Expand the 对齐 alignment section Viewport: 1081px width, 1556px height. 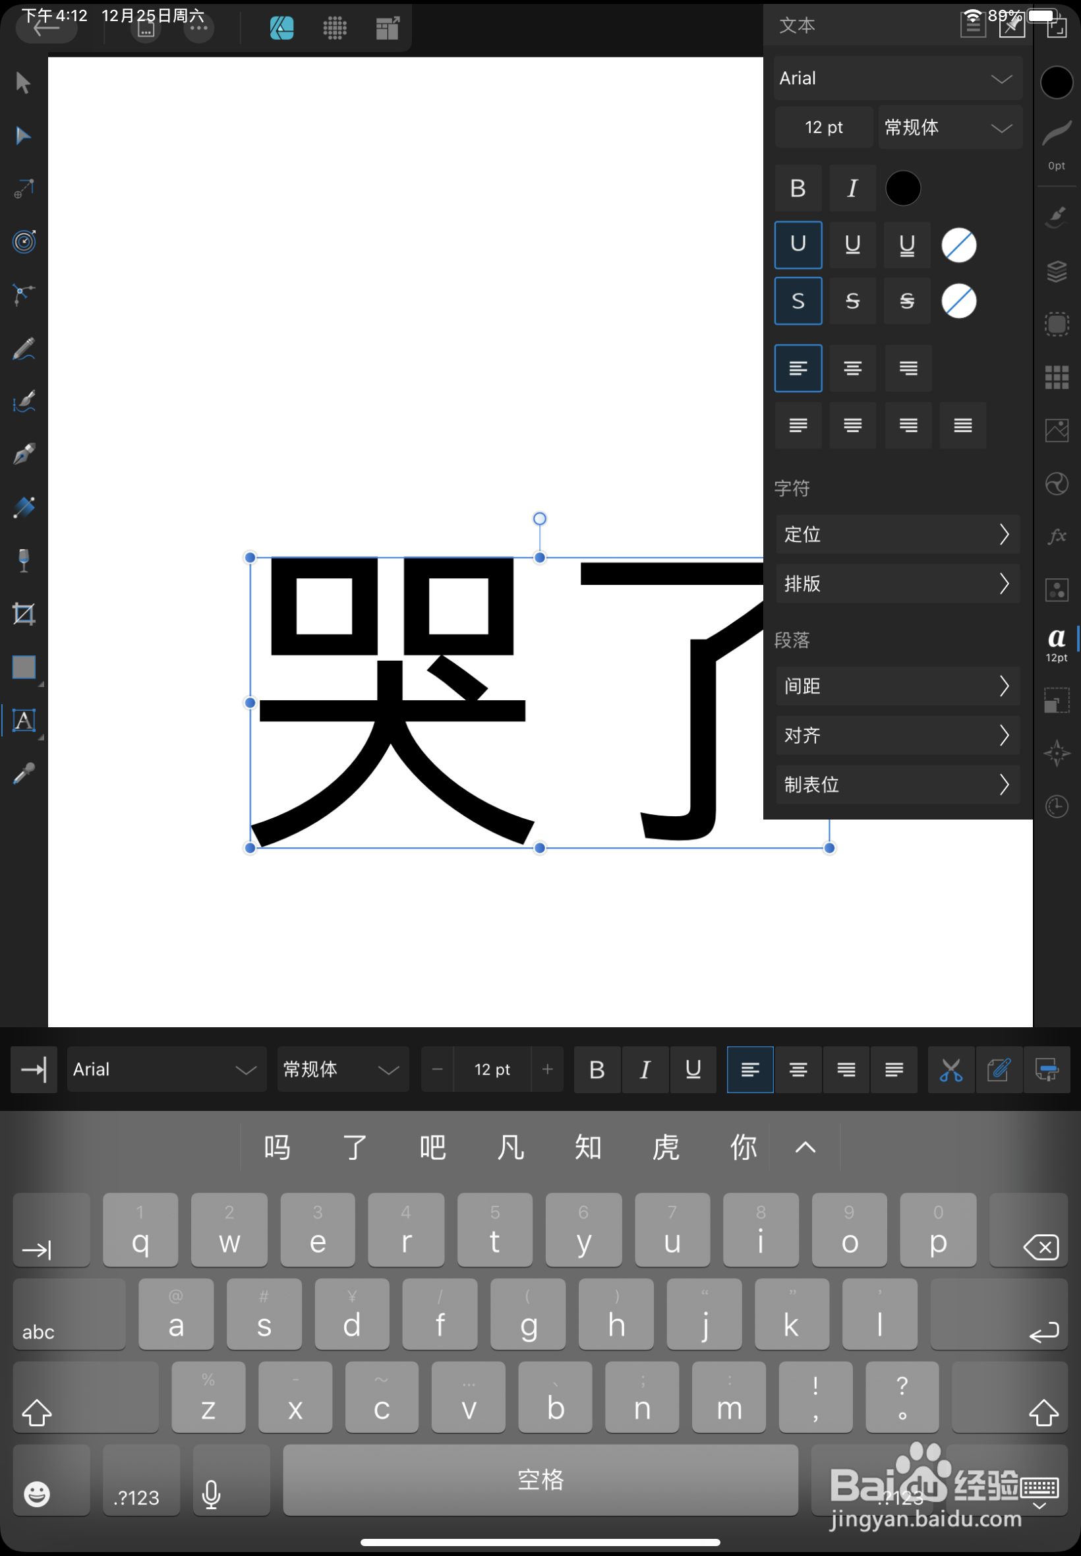(898, 736)
